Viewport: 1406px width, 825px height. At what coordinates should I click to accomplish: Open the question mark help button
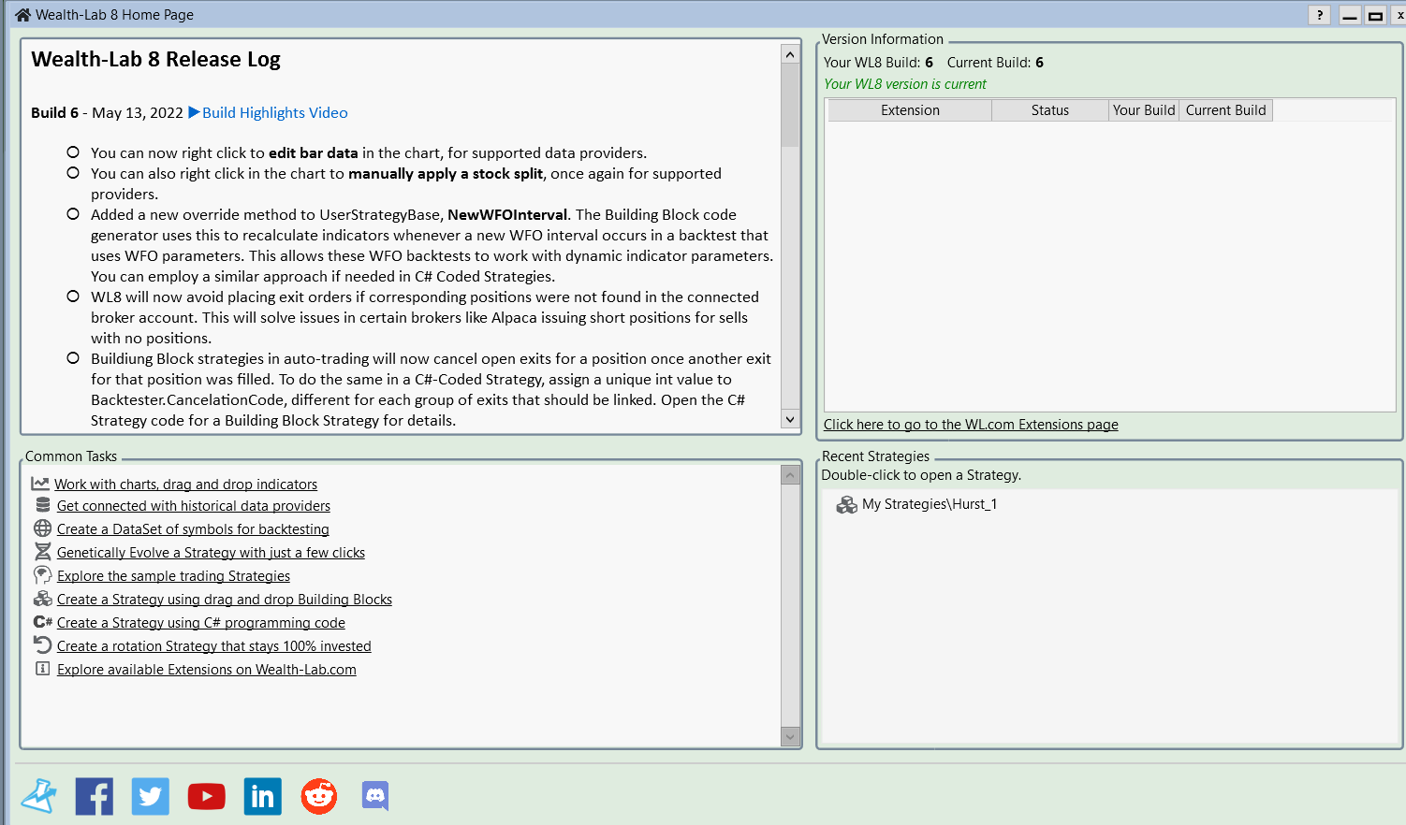(x=1319, y=15)
